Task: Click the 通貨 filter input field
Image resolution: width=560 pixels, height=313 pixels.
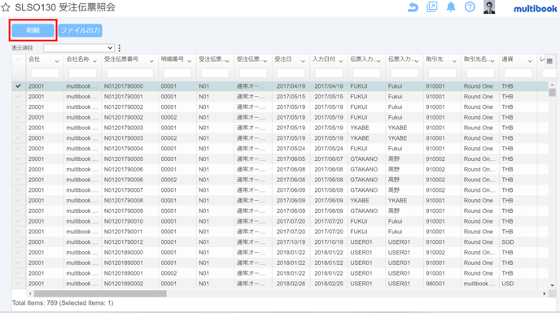Action: point(518,73)
